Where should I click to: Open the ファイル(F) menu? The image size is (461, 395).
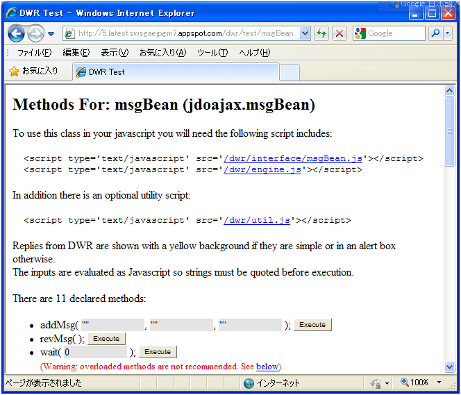pyautogui.click(x=34, y=53)
